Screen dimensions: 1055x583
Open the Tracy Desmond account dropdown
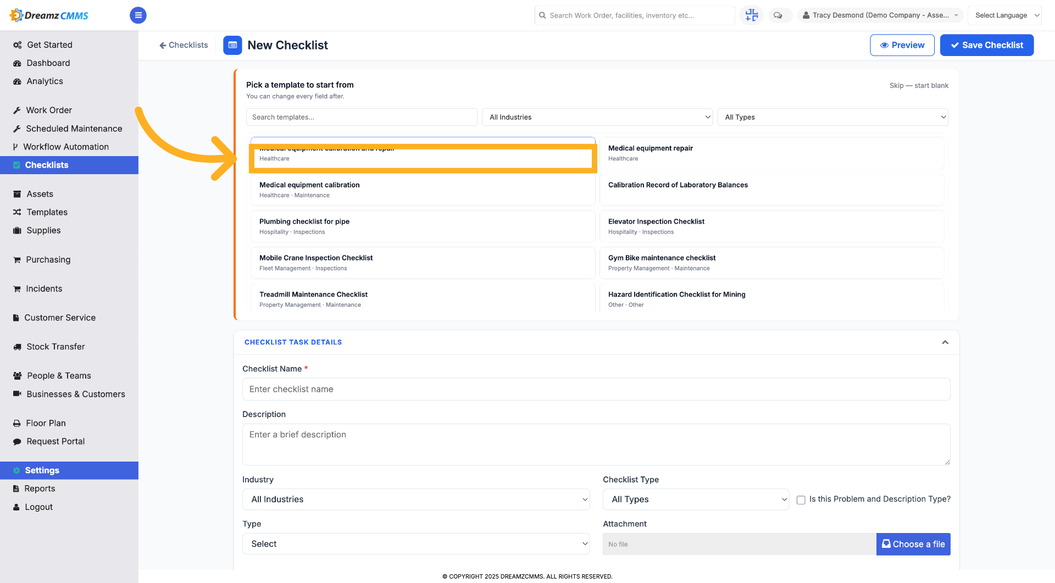click(880, 15)
